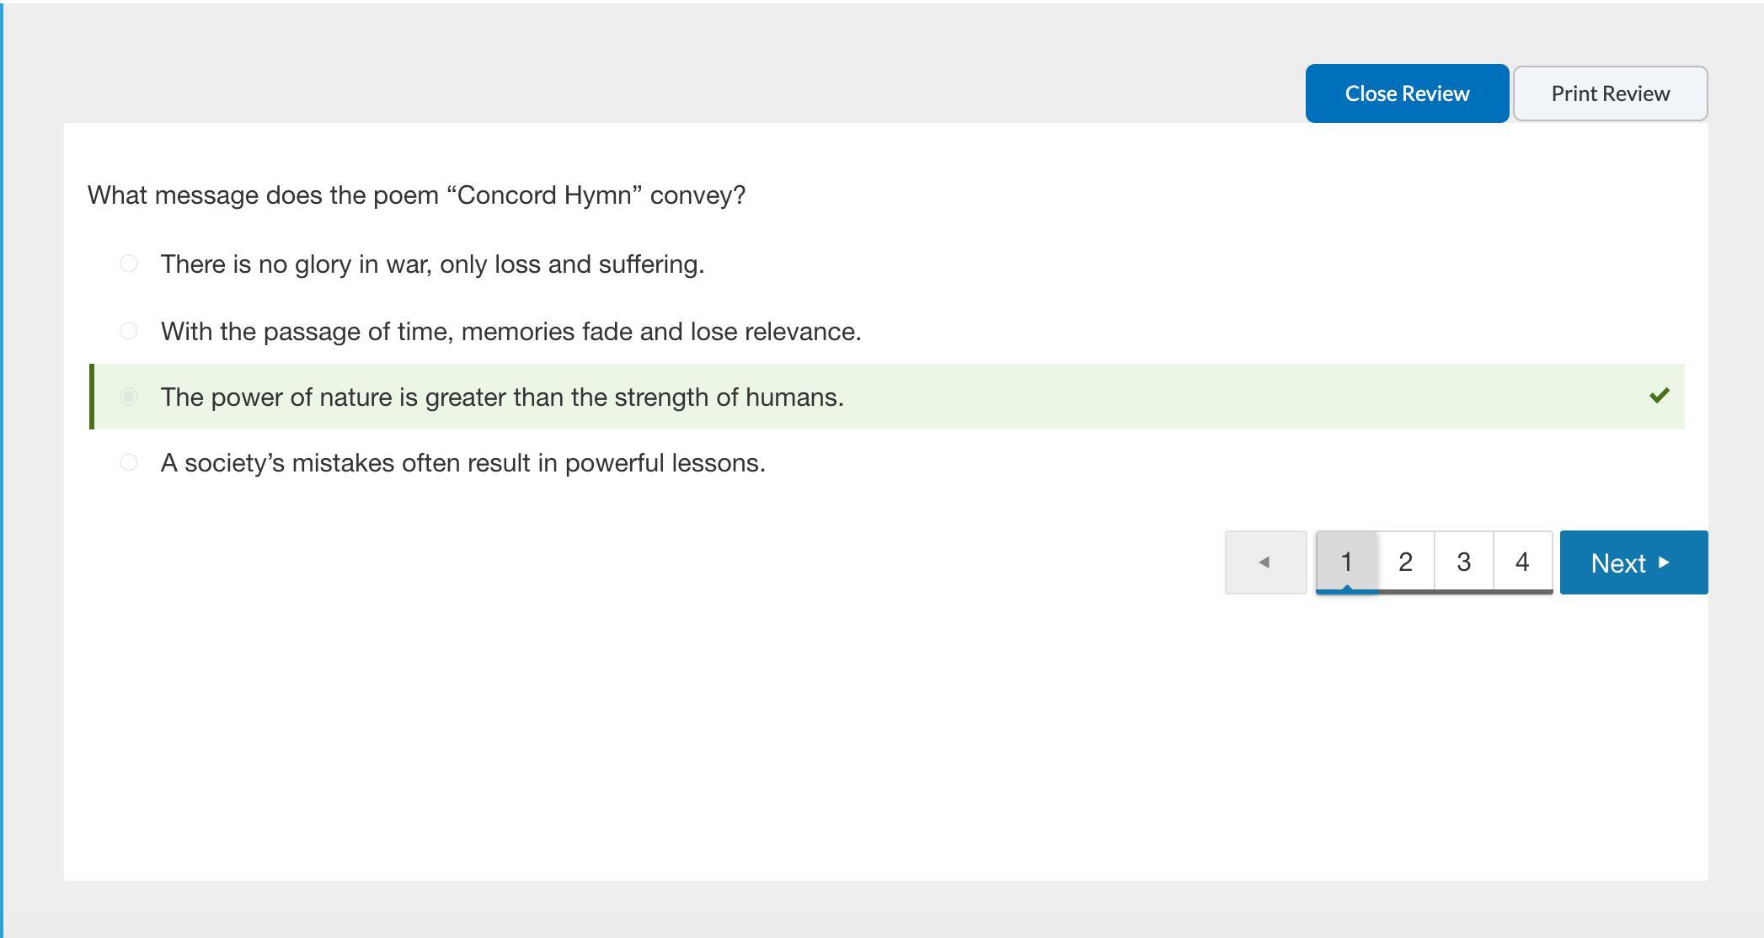
Task: Click the Print Review button
Action: click(1610, 93)
